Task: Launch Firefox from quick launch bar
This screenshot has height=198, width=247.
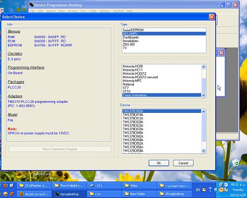Action: pos(5,186)
